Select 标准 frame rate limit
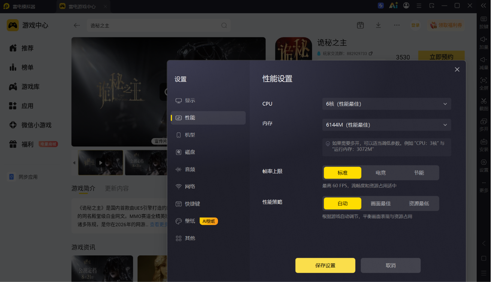The height and width of the screenshot is (282, 491). [x=343, y=173]
